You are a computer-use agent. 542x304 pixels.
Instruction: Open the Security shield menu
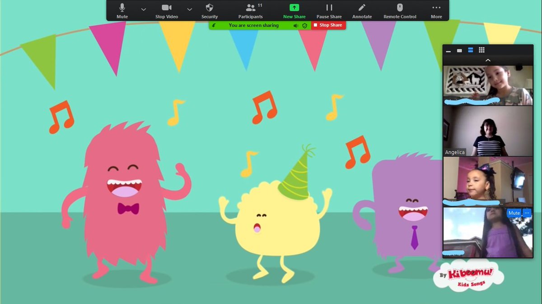coord(210,11)
